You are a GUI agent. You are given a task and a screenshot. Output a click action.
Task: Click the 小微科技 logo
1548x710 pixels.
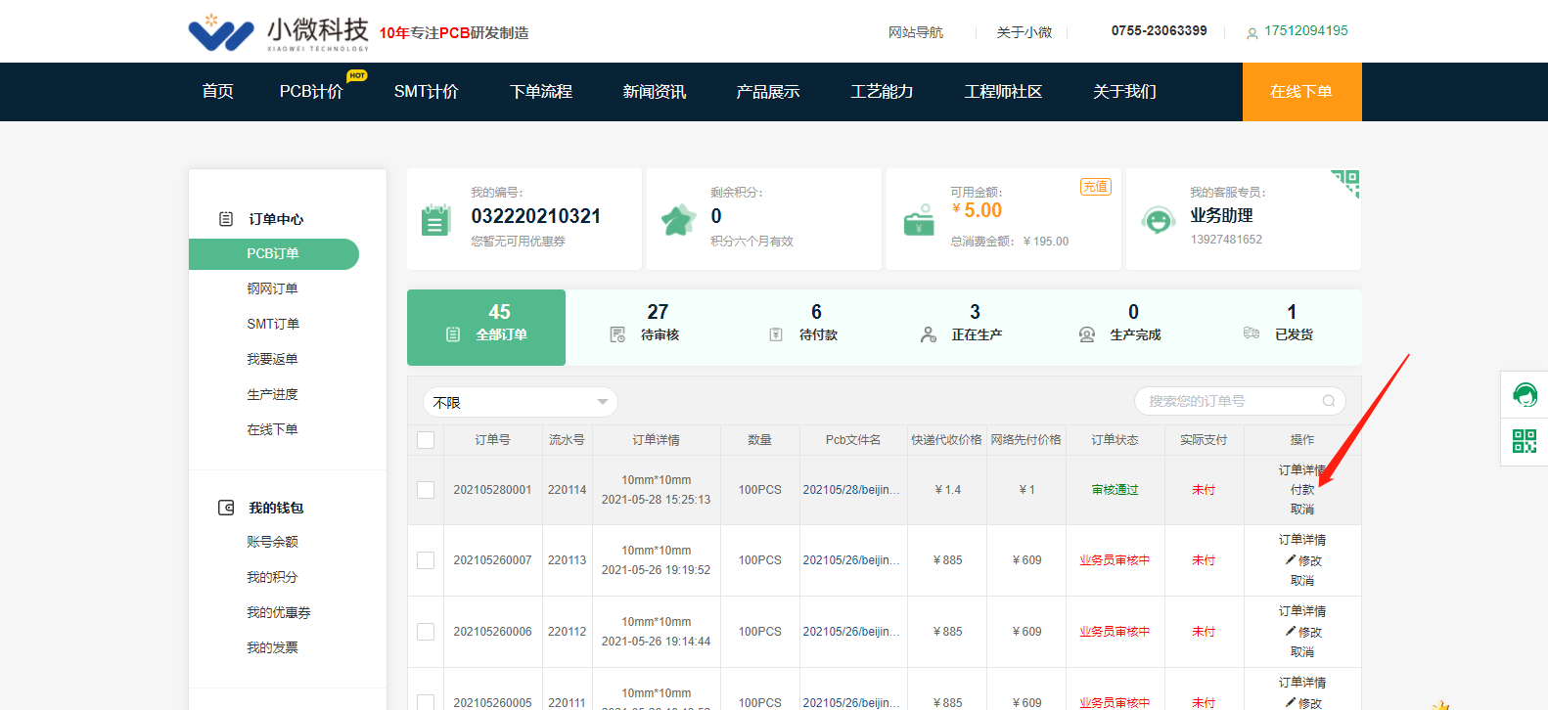point(279,32)
